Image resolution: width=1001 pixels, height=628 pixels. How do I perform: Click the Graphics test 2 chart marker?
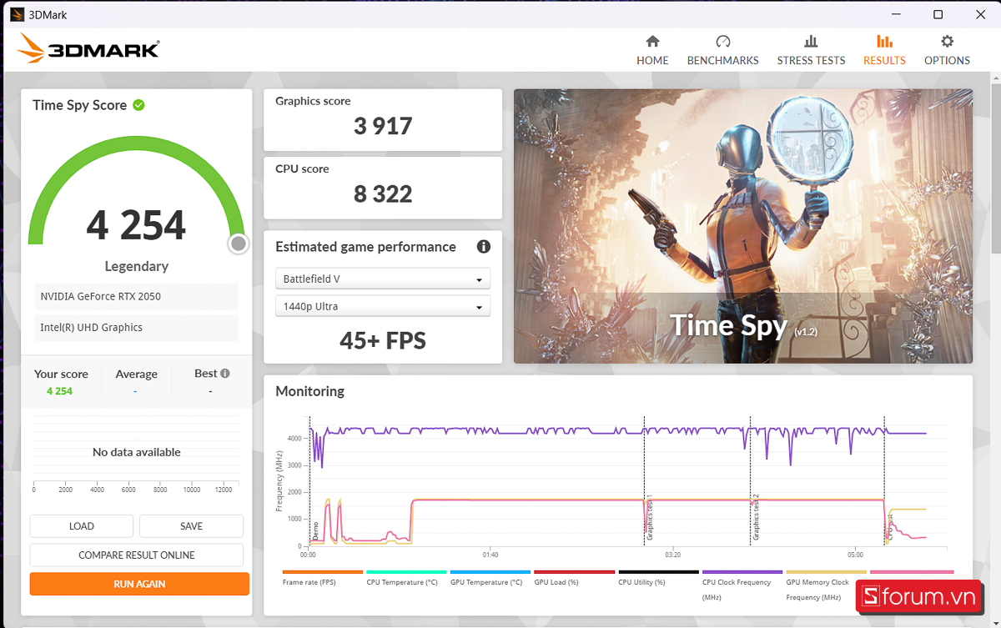pyautogui.click(x=756, y=517)
